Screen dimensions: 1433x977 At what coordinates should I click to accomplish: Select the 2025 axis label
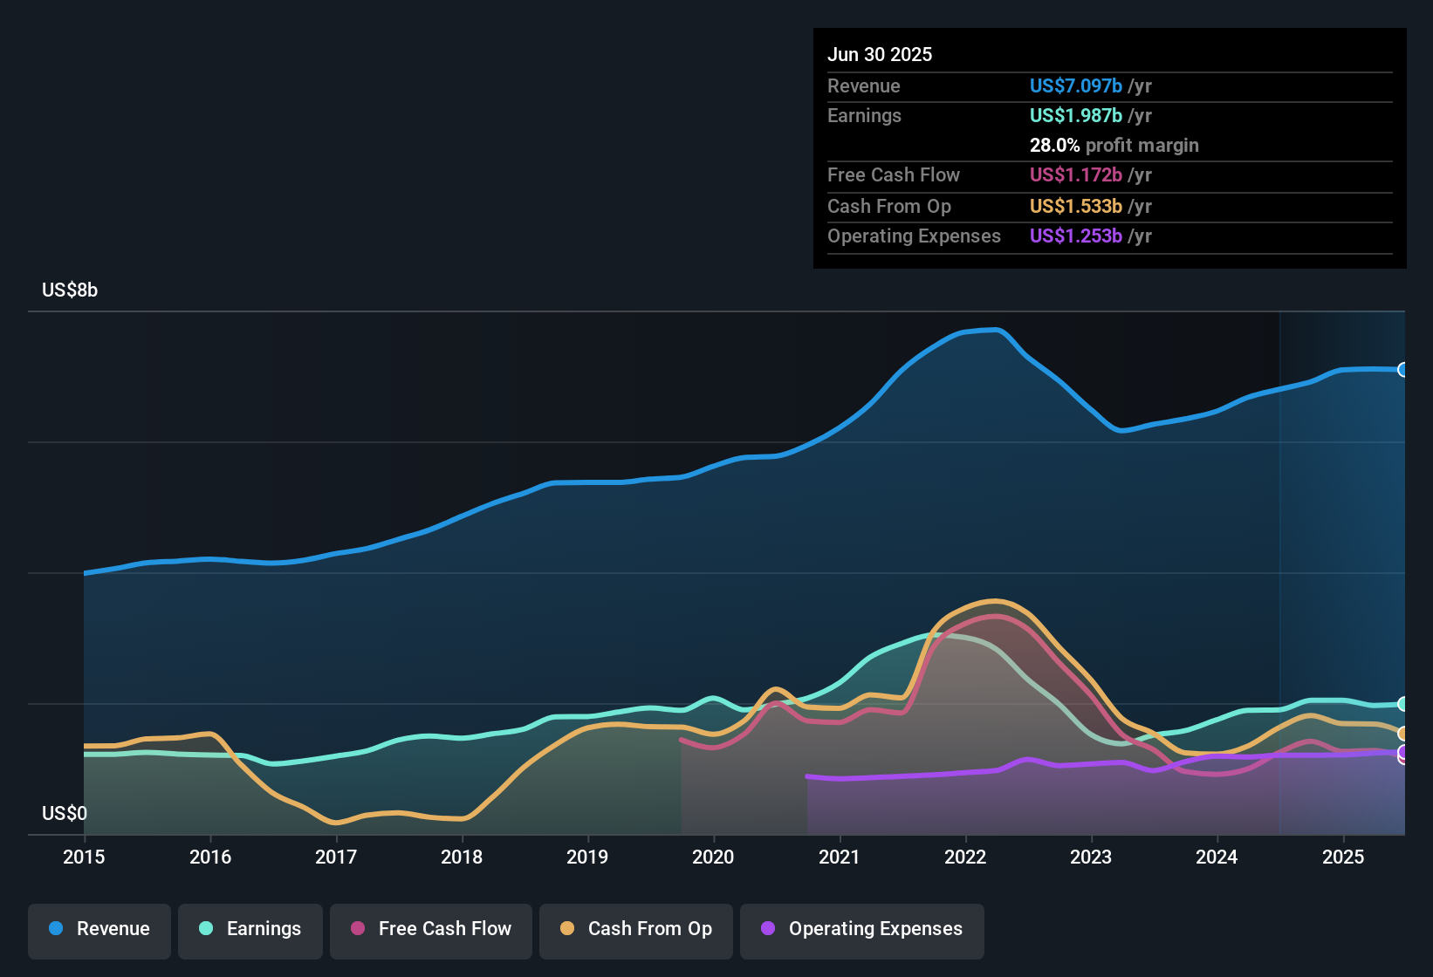tap(1343, 857)
